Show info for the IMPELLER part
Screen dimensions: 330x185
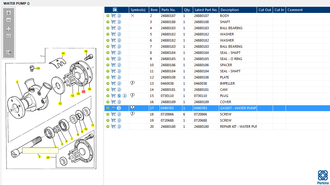(x=119, y=83)
